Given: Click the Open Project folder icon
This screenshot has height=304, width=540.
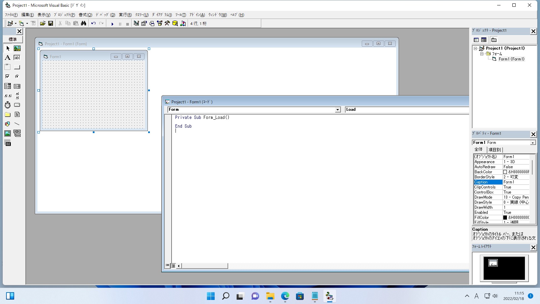Looking at the screenshot, I should click(x=43, y=23).
